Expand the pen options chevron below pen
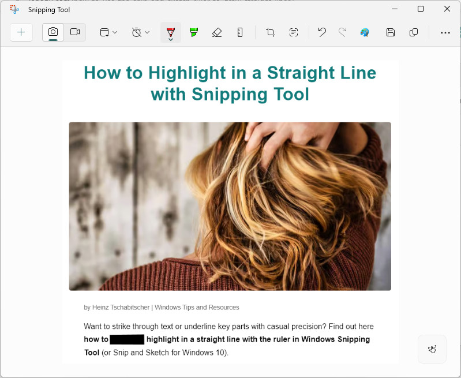The width and height of the screenshot is (461, 378). pyautogui.click(x=171, y=39)
